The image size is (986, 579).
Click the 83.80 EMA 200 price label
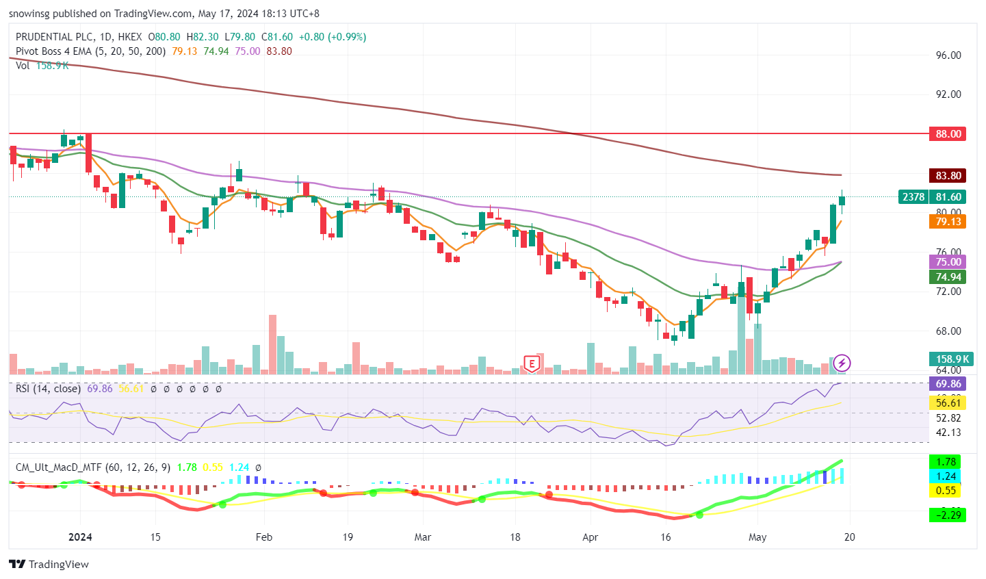pyautogui.click(x=948, y=176)
